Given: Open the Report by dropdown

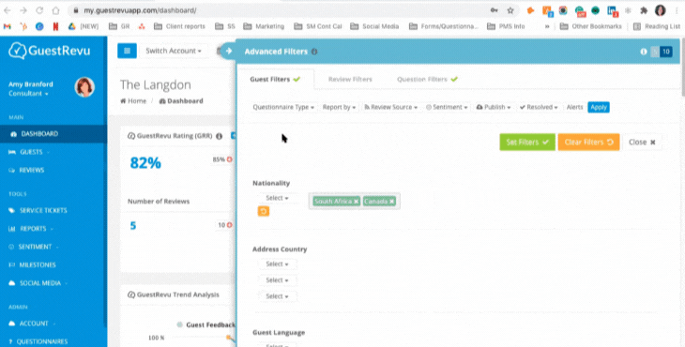Looking at the screenshot, I should (339, 107).
